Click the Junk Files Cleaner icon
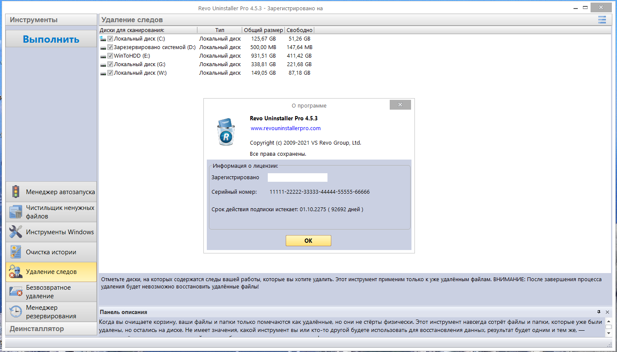The height and width of the screenshot is (352, 617). tap(16, 212)
